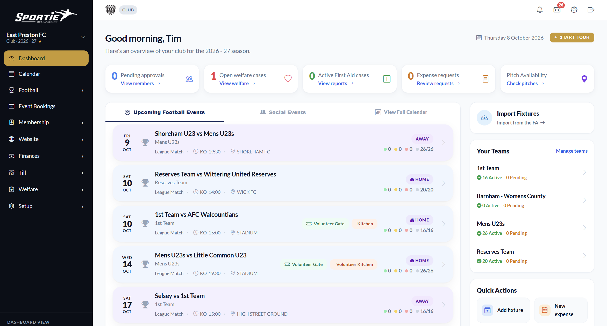Open the Selsey vs 1st Team fixture

tap(283, 305)
